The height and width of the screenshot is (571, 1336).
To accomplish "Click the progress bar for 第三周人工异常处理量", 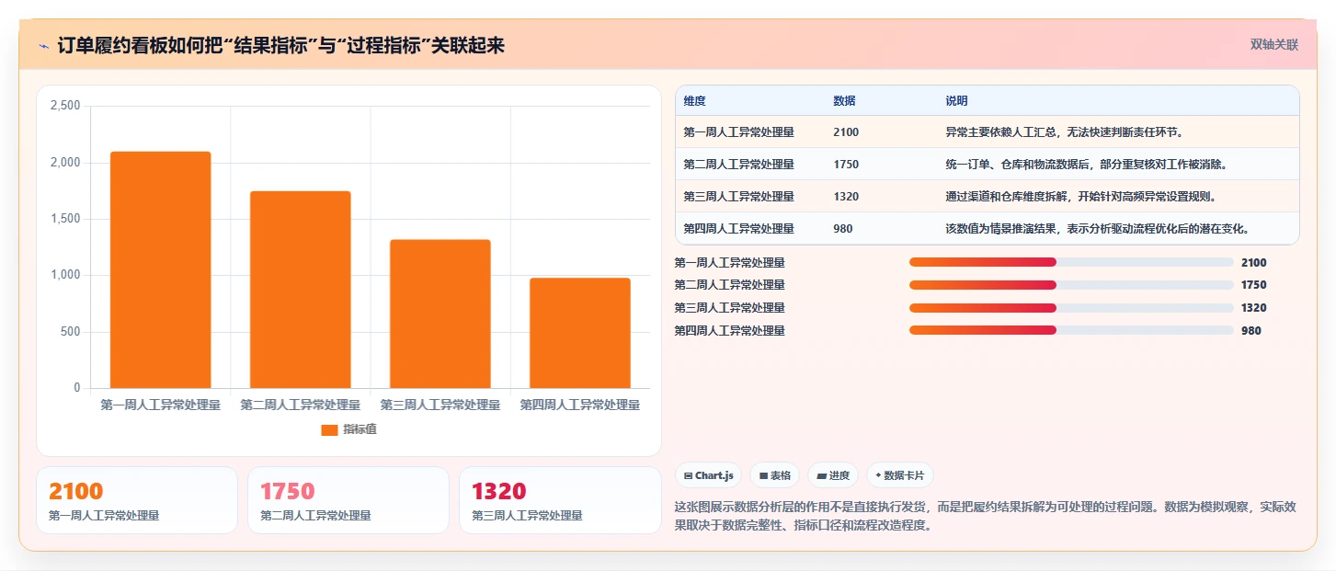I will click(x=1071, y=308).
